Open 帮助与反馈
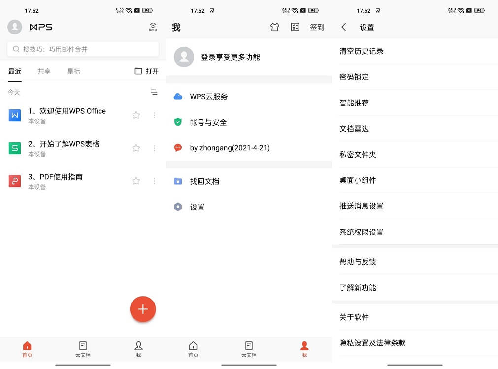Image resolution: width=498 pixels, height=369 pixels. pyautogui.click(x=415, y=262)
